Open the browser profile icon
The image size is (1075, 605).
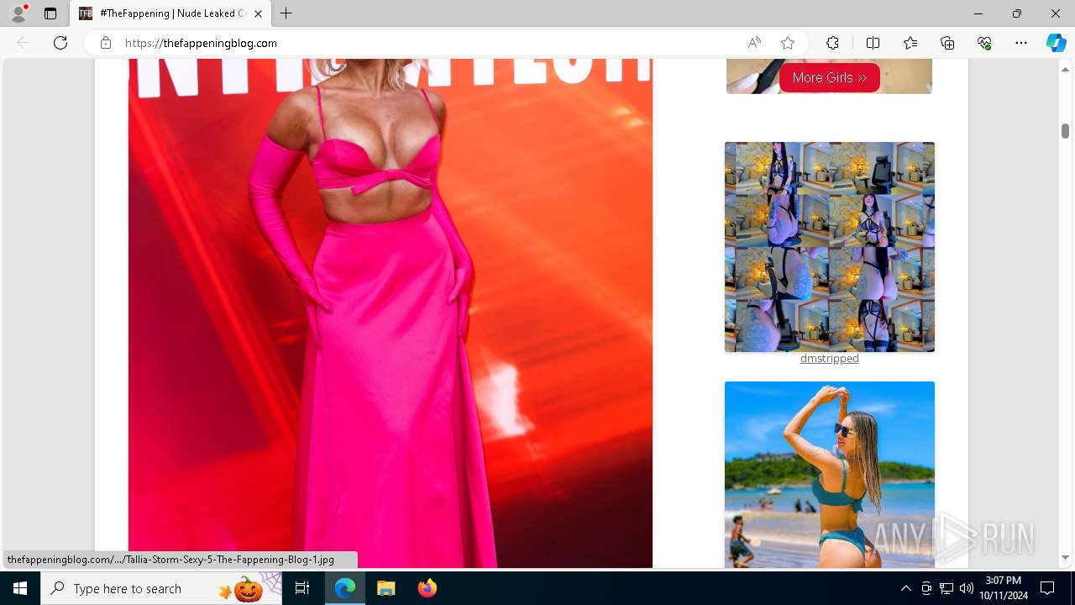[x=18, y=13]
